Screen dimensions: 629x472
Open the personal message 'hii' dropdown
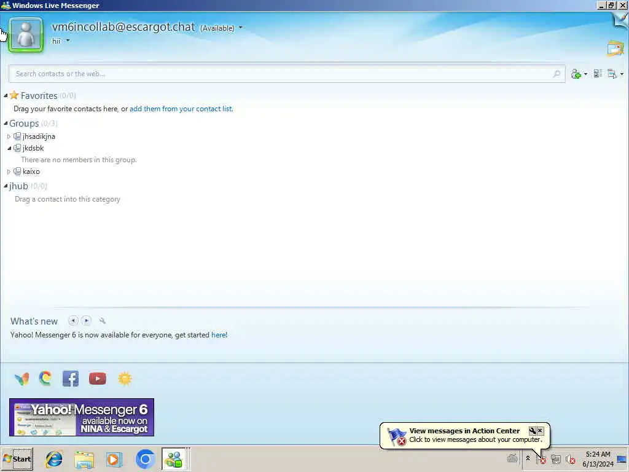coord(68,41)
